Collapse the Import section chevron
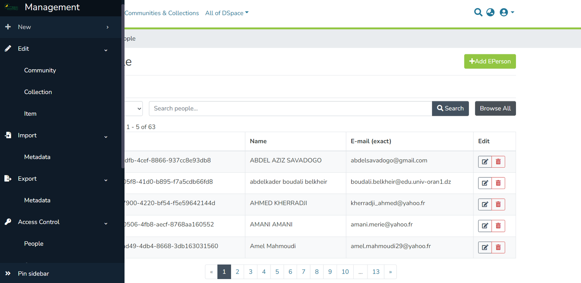The height and width of the screenshot is (283, 581). point(106,137)
